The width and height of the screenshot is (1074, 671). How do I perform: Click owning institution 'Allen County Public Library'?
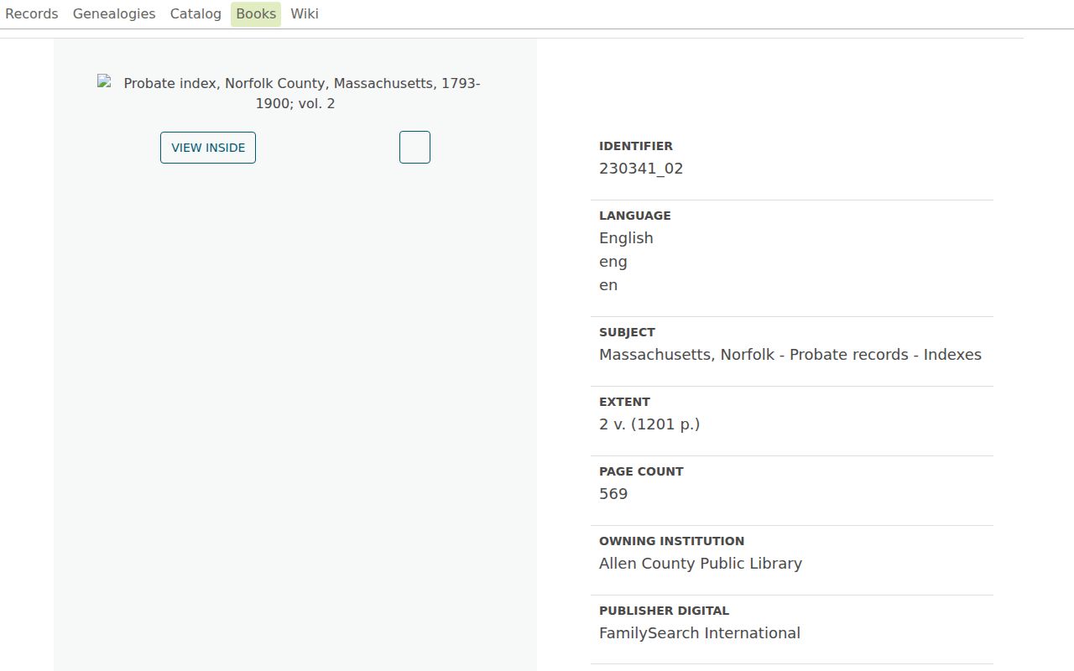pyautogui.click(x=701, y=564)
